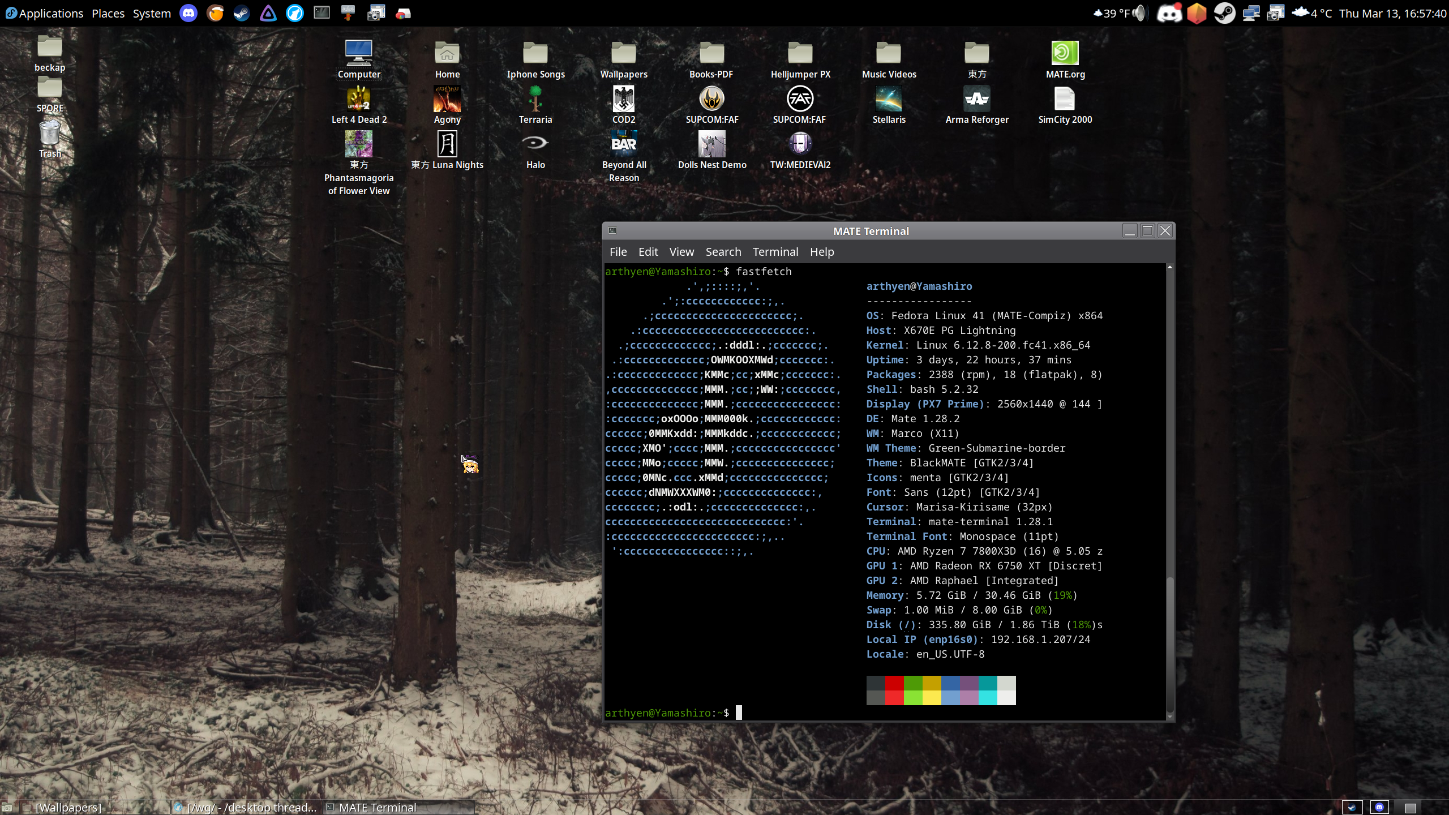Click the orange hexagon tray icon
The image size is (1449, 815).
[x=1197, y=13]
